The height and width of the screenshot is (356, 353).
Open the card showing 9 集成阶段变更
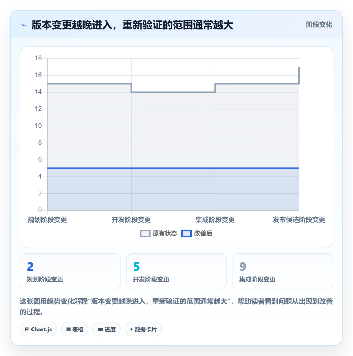(283, 271)
